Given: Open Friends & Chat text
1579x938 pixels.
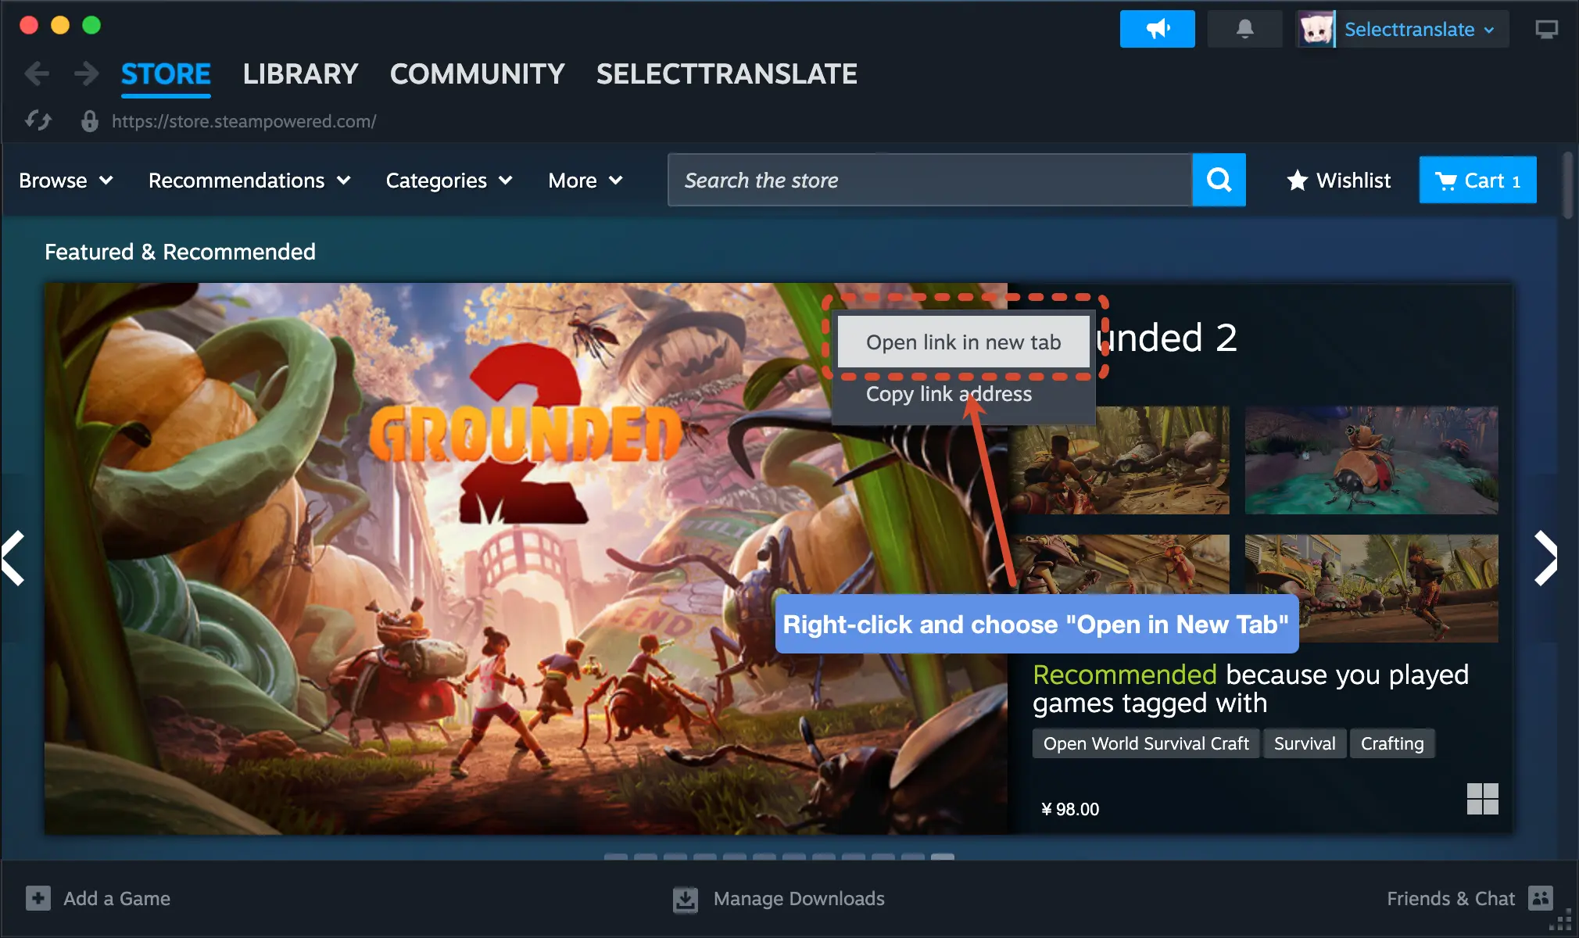Looking at the screenshot, I should pos(1451,898).
